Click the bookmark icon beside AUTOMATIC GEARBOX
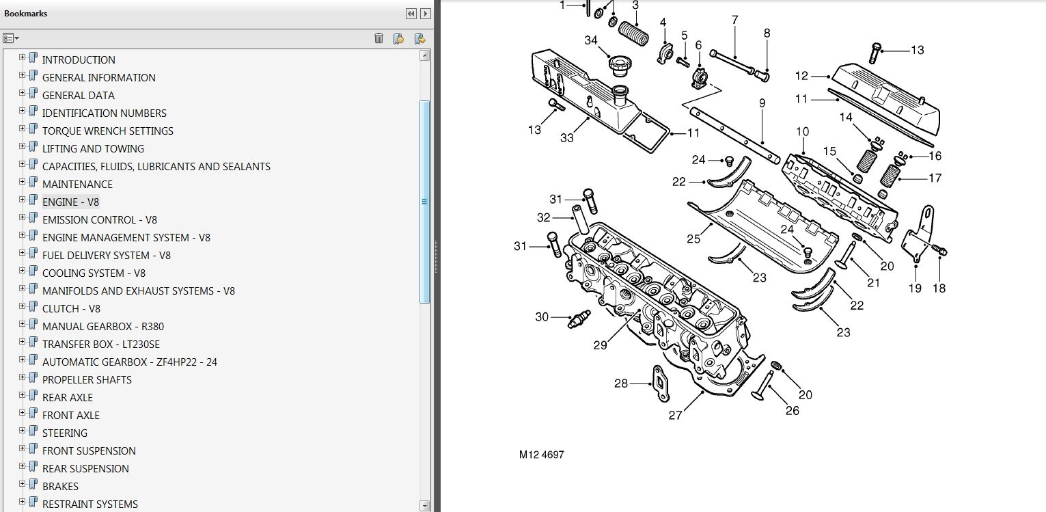The width and height of the screenshot is (1046, 512). (33, 360)
